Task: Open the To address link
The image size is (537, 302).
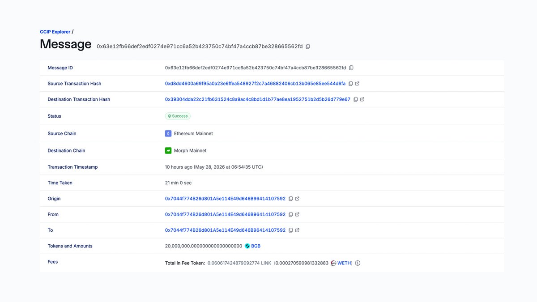Action: [x=225, y=230]
